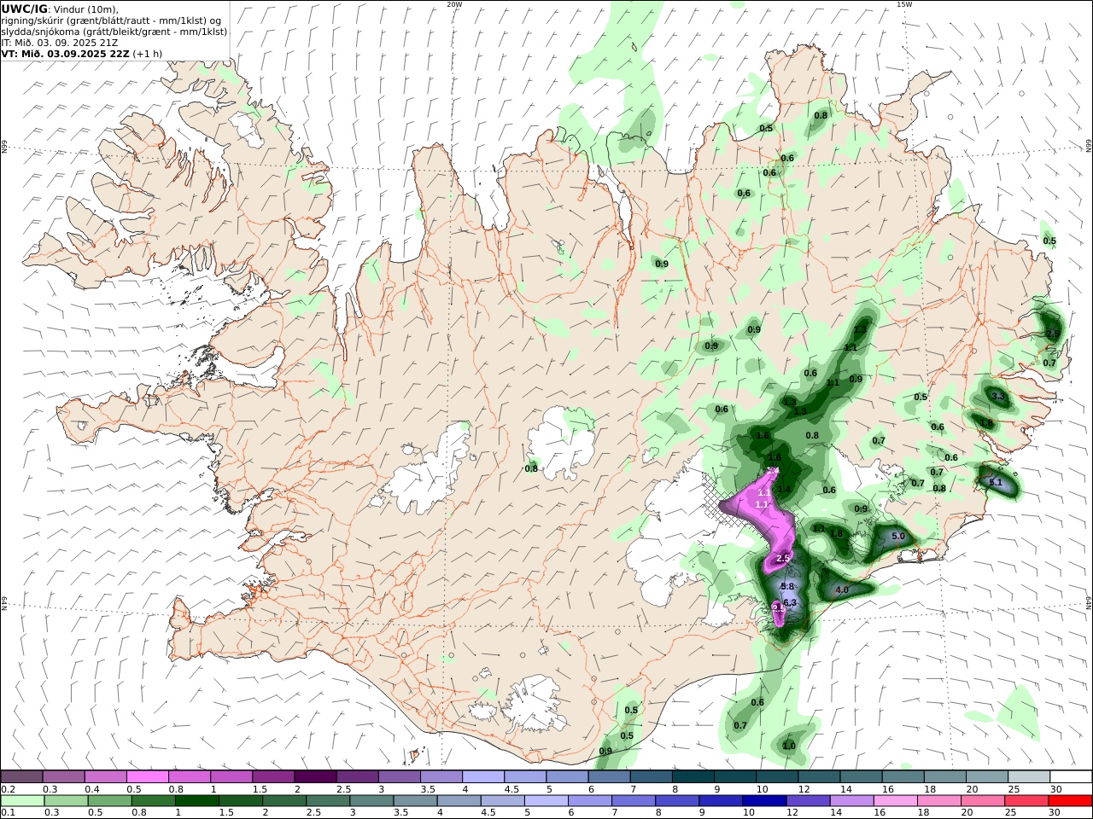This screenshot has width=1093, height=819.
Task: Click the '6.3' precipitation value on the map
Action: point(790,603)
